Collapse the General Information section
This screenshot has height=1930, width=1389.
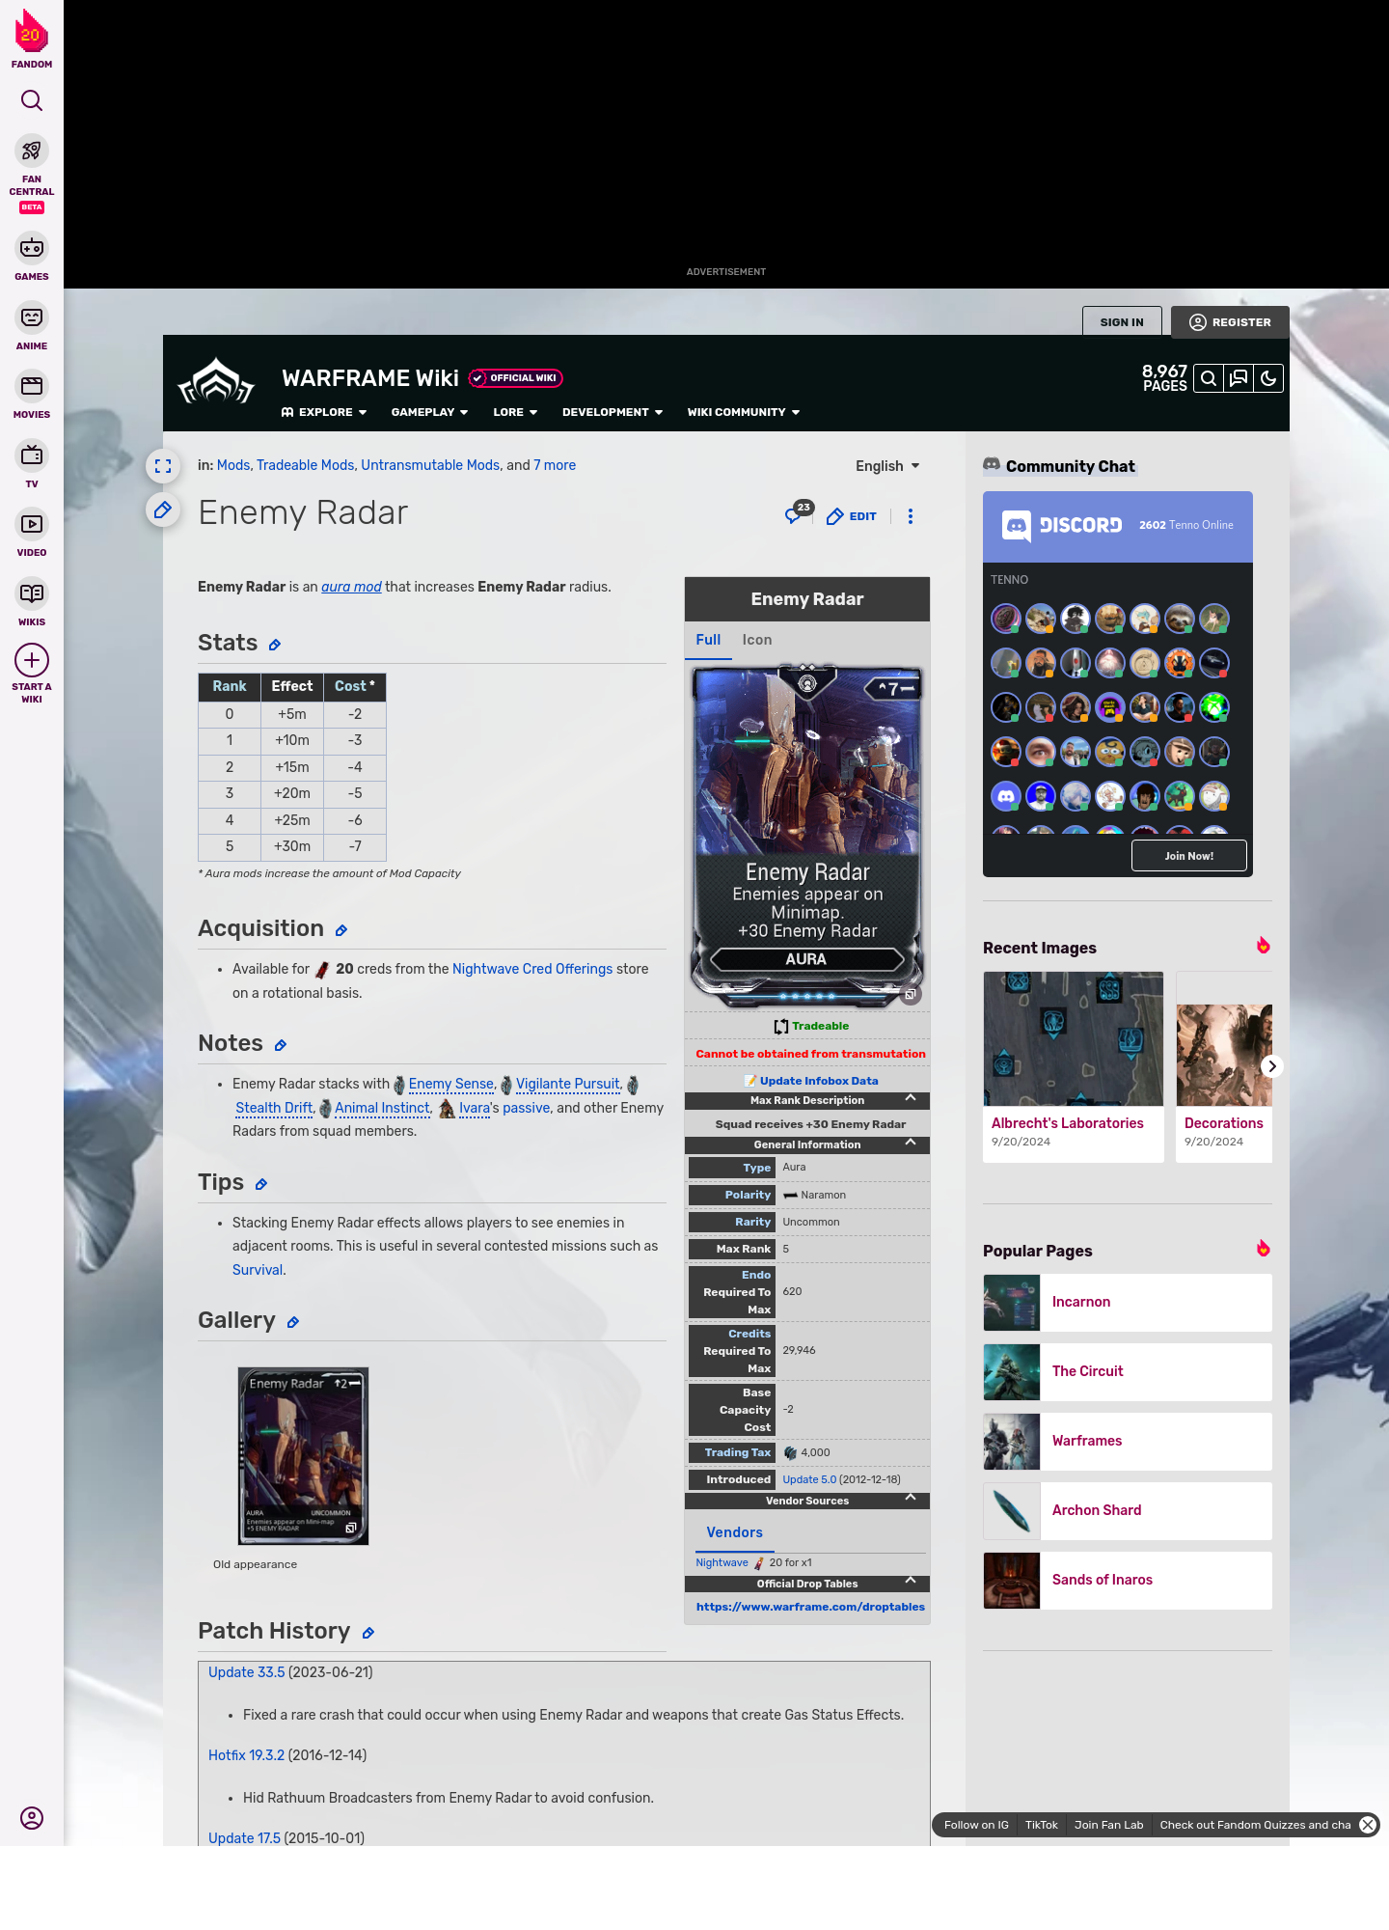point(911,1144)
